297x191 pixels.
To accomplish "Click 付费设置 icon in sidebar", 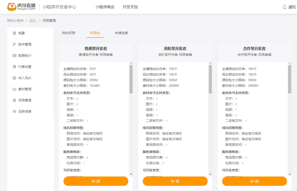I will [14, 67].
